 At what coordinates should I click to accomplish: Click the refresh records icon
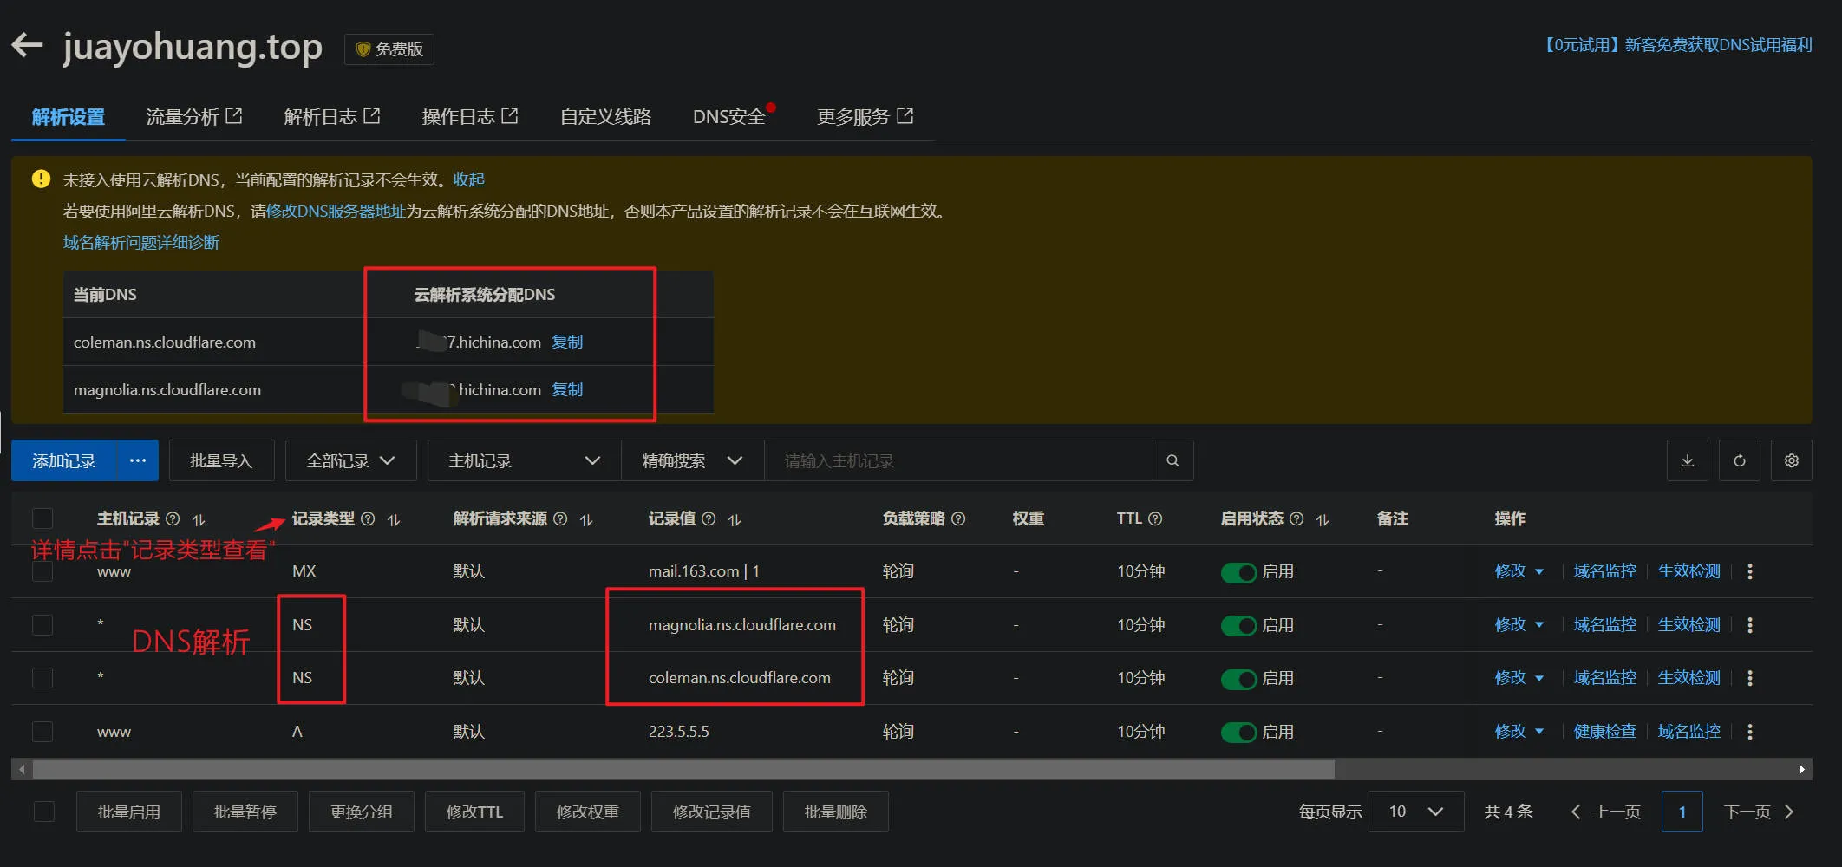click(x=1739, y=460)
